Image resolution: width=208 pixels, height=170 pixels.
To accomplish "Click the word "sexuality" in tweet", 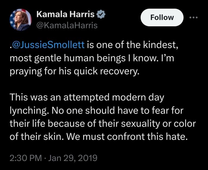I will coord(140,124).
